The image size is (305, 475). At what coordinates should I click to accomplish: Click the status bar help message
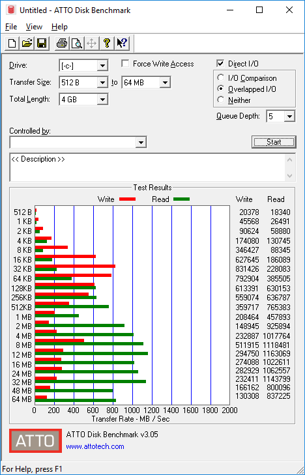(x=32, y=469)
